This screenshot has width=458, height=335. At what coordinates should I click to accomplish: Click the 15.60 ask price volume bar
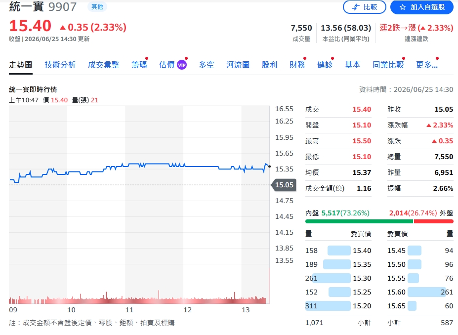coord(426,292)
